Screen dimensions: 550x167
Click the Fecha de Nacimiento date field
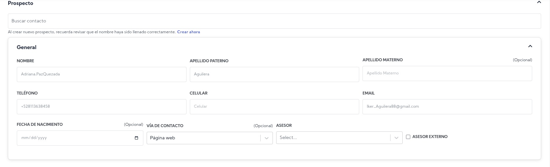76,138
